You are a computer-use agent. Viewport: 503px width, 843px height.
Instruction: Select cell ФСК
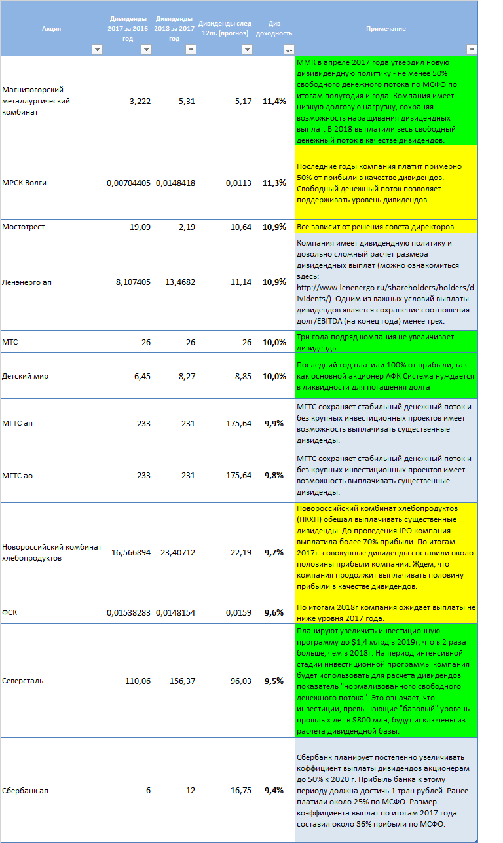pos(52,612)
